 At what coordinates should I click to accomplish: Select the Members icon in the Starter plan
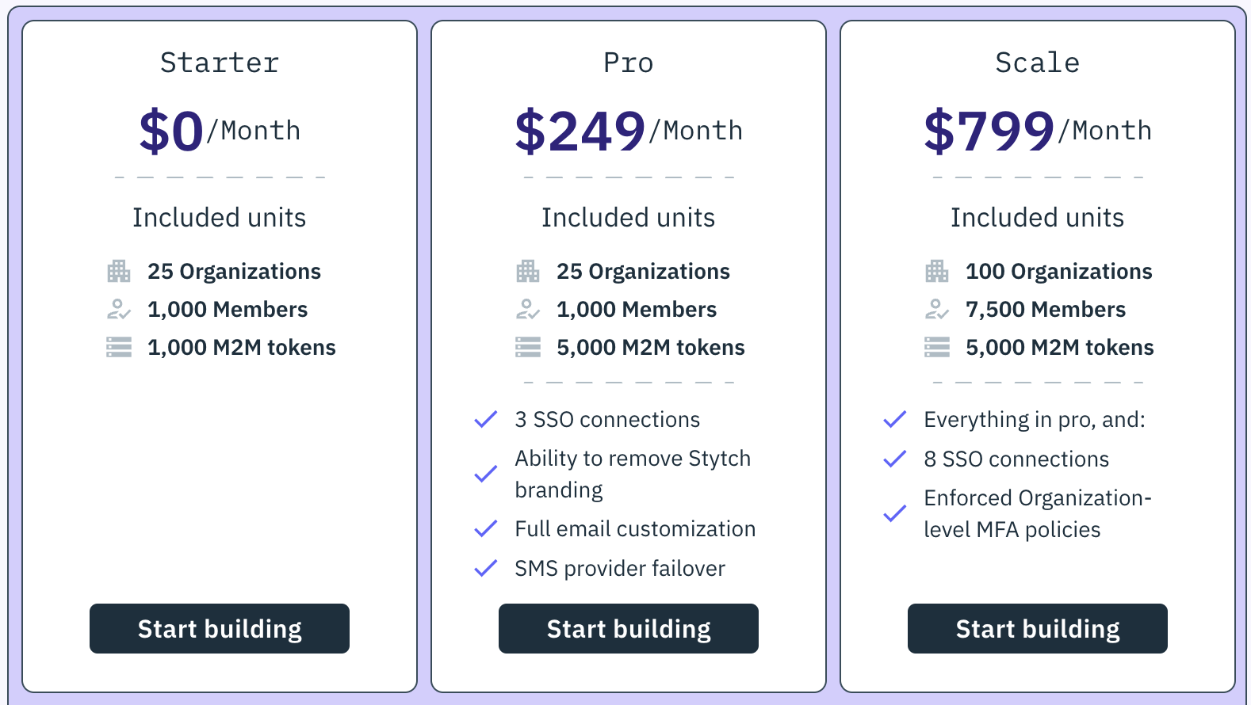coord(118,309)
